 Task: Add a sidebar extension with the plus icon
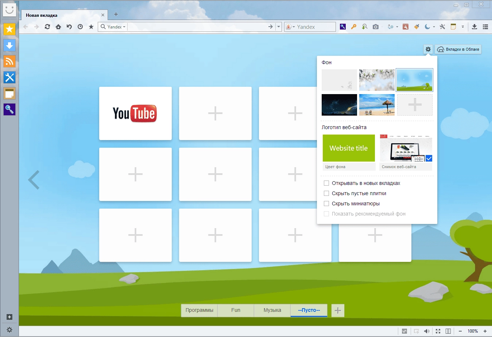(9, 317)
